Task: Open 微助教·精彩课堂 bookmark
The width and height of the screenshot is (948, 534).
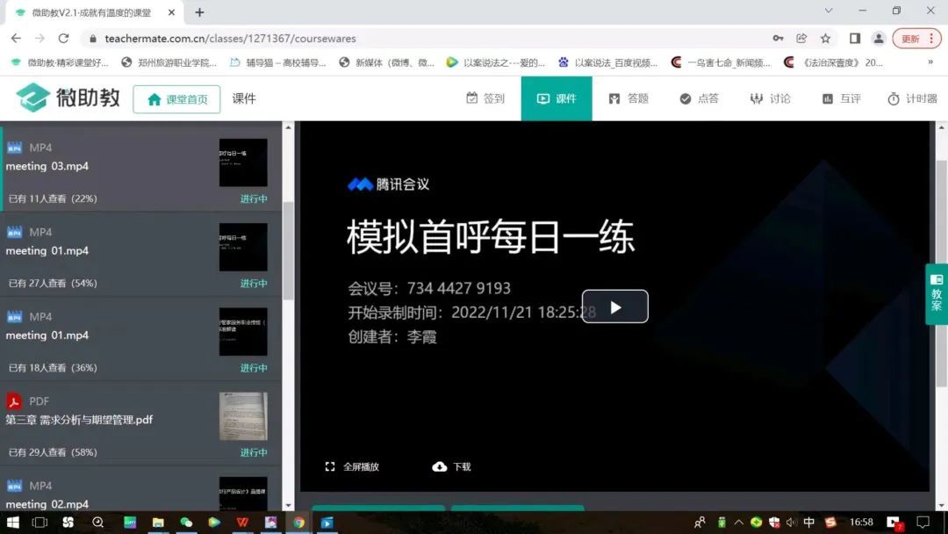Action: 61,62
